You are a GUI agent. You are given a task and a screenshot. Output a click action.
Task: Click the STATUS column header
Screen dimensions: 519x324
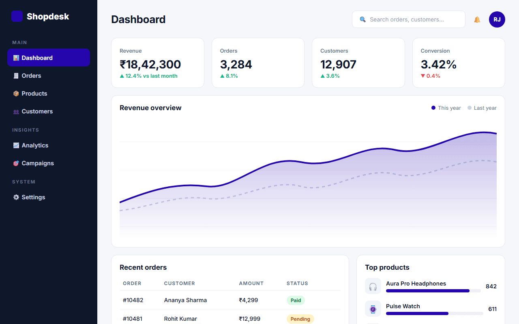click(x=297, y=283)
